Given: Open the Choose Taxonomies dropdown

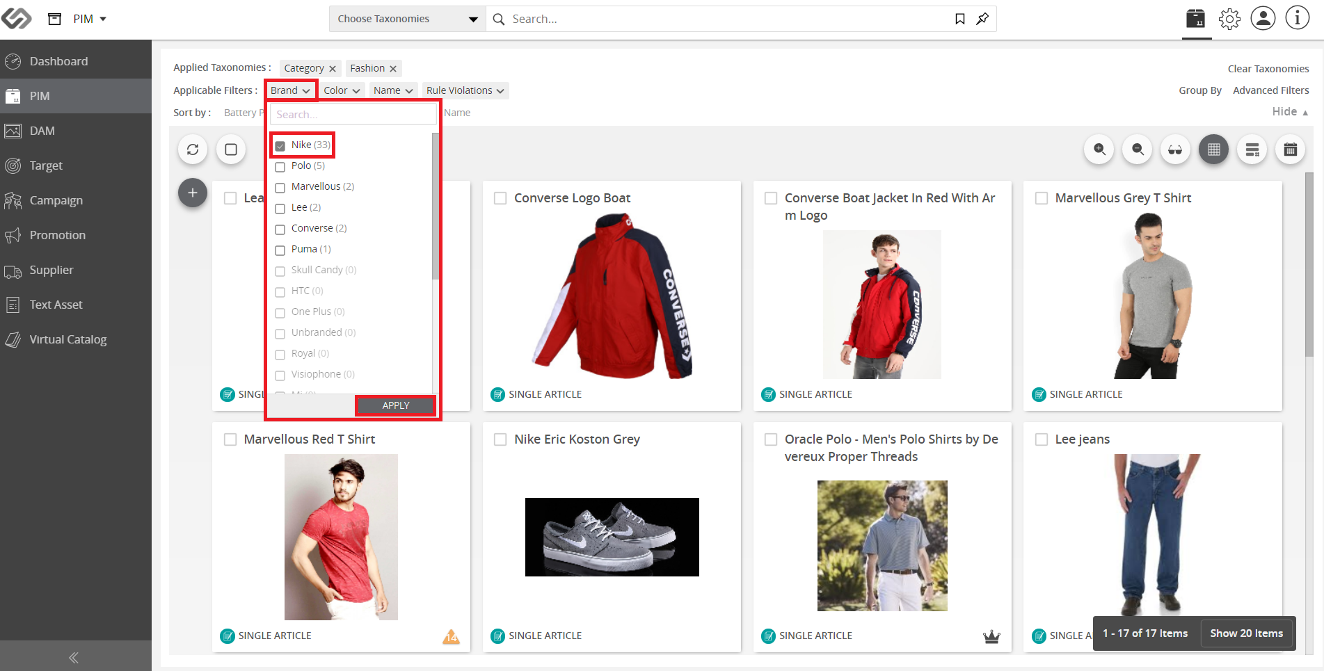Looking at the screenshot, I should [x=407, y=19].
